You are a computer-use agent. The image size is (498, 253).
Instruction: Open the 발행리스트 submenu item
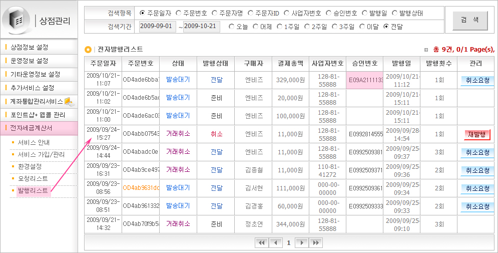click(33, 191)
